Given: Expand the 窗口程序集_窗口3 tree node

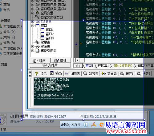Looking at the screenshot, I should [33, 9].
